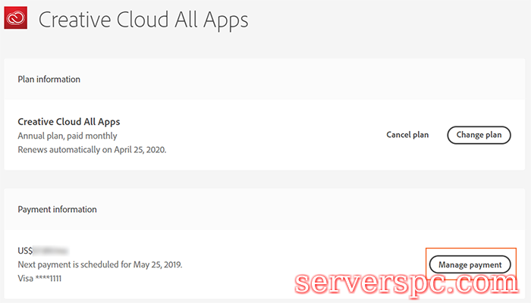This screenshot has height=303, width=531.
Task: Select the Plan information section header
Action: [49, 79]
